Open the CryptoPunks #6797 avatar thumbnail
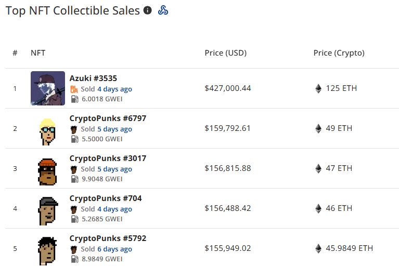The height and width of the screenshot is (267, 399). pos(48,128)
